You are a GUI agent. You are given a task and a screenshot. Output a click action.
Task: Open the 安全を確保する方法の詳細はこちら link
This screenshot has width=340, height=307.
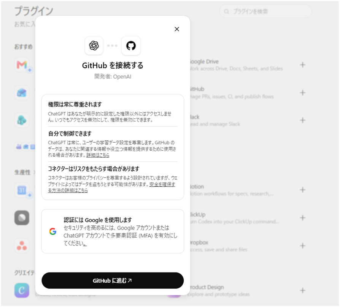pos(111,187)
